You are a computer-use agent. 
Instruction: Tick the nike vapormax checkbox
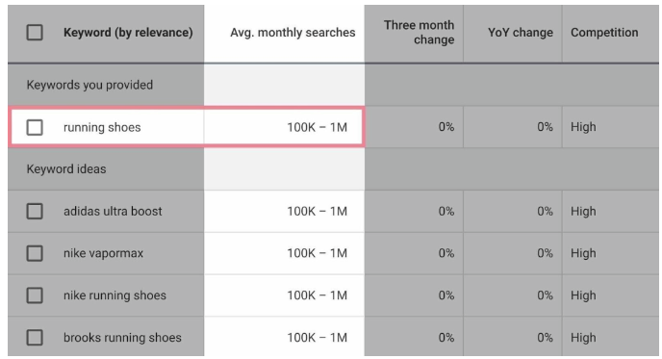click(35, 253)
